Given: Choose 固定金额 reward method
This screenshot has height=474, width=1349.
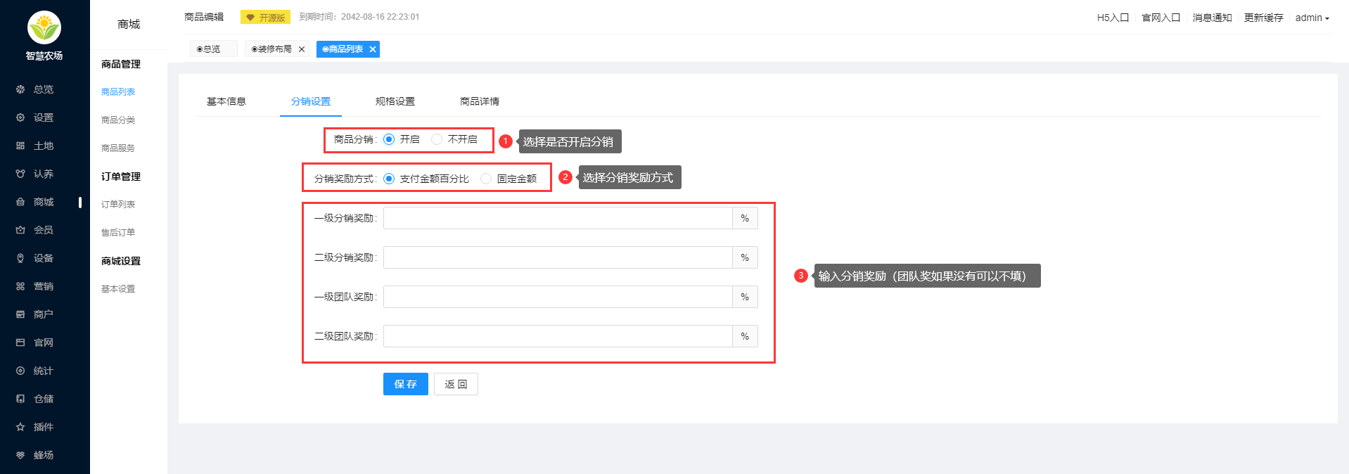Looking at the screenshot, I should 486,179.
